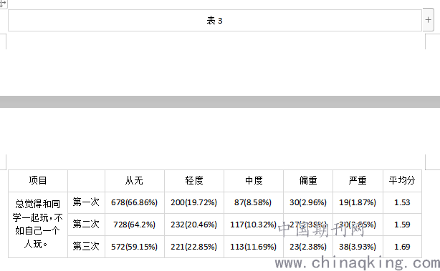
Task: Select the '表 3' caption text
Action: coord(215,21)
